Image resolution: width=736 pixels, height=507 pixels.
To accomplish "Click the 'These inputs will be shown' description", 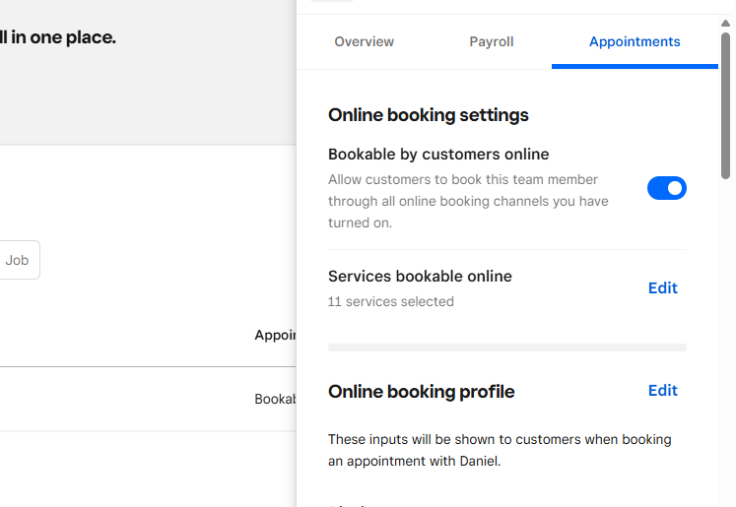I will click(x=500, y=450).
